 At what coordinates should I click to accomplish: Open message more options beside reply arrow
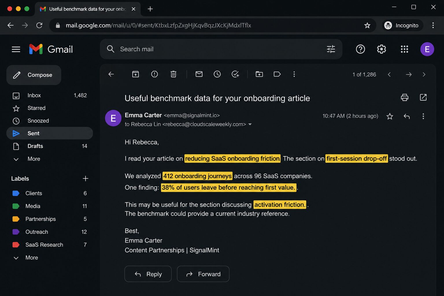click(x=423, y=116)
